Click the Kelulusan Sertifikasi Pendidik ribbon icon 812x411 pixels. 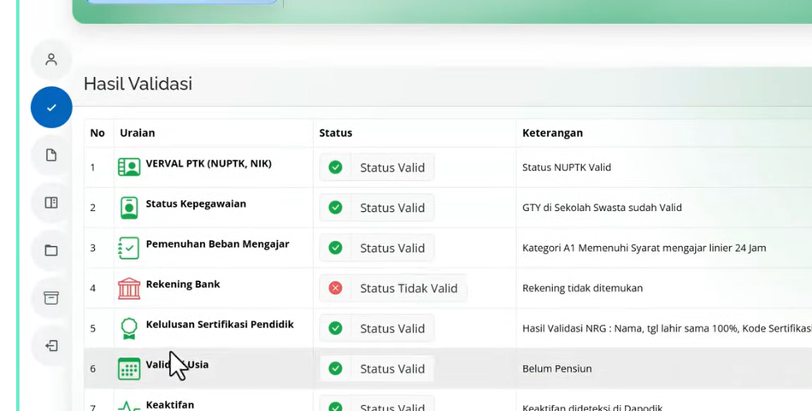click(x=129, y=329)
